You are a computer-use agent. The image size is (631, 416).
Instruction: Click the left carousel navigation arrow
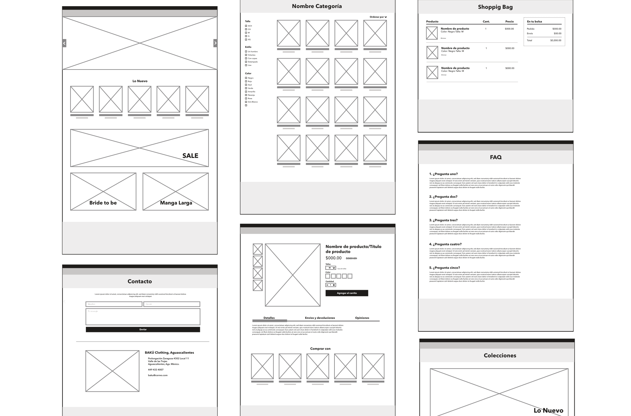tap(64, 43)
